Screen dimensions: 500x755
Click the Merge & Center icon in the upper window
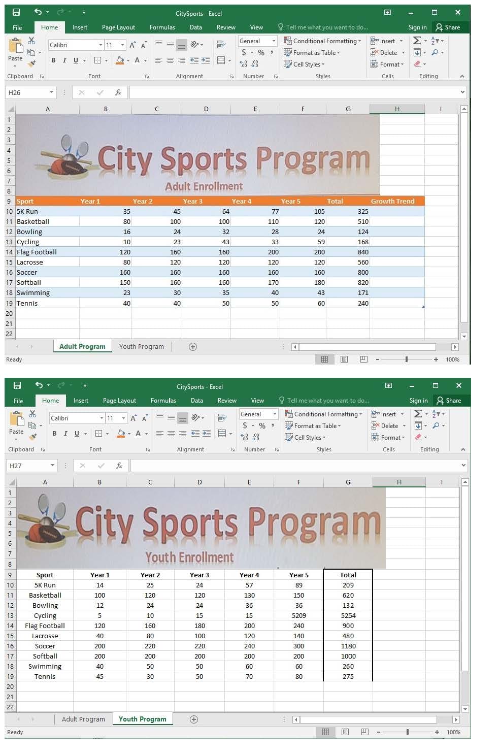221,60
